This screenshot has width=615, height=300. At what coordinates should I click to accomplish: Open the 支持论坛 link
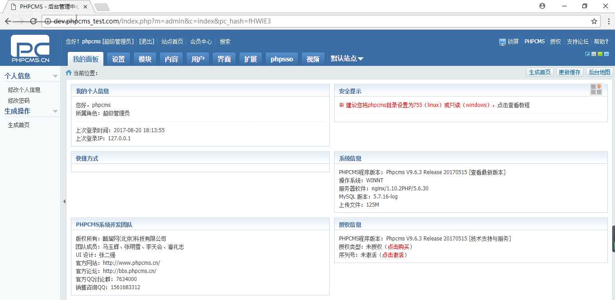click(x=578, y=42)
